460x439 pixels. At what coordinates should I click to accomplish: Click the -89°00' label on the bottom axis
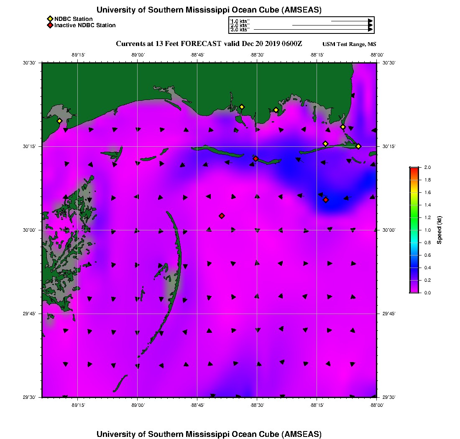coord(138,405)
